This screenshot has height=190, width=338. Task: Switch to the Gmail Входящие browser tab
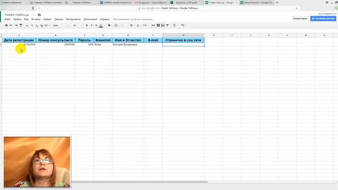click(x=151, y=3)
